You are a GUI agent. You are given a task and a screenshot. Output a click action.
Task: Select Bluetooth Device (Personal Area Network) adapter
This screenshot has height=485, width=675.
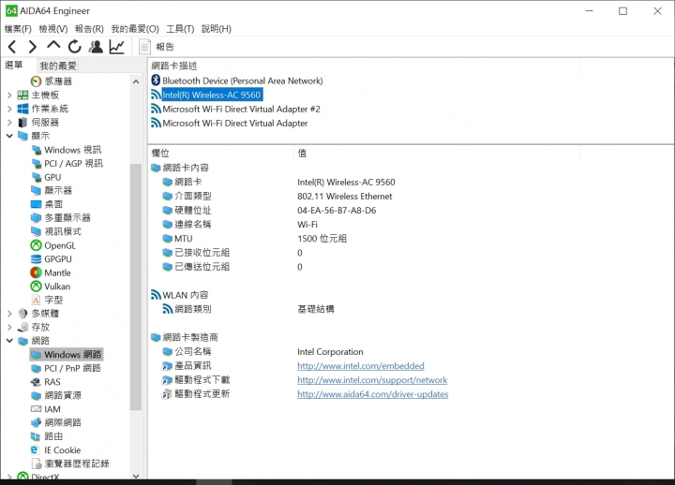243,81
